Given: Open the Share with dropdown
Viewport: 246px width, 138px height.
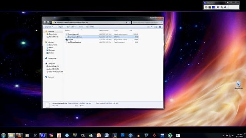Looking at the screenshot, I should click(71, 27).
